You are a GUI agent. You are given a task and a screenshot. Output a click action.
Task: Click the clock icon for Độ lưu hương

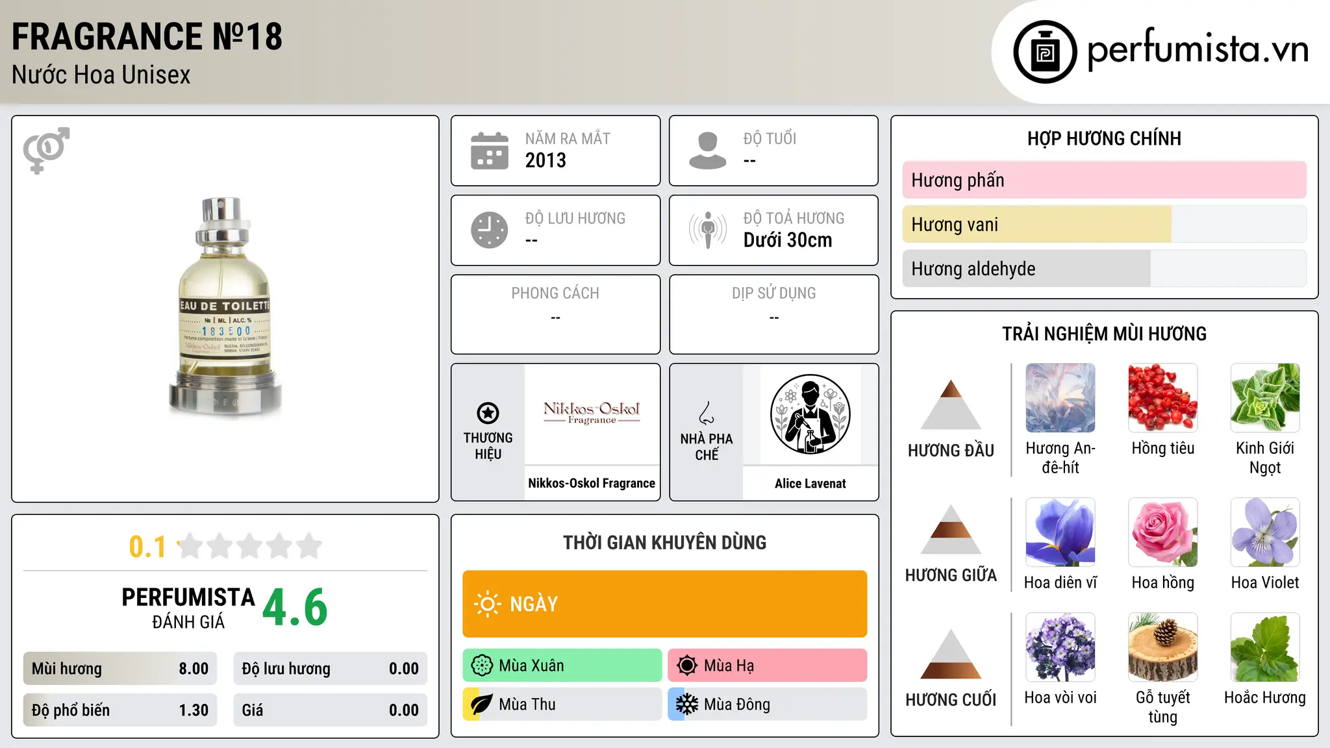(x=490, y=230)
